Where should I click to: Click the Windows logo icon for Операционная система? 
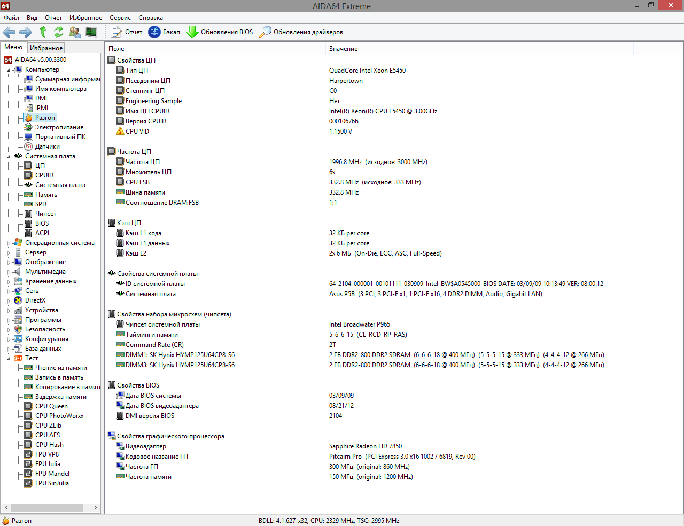[18, 243]
